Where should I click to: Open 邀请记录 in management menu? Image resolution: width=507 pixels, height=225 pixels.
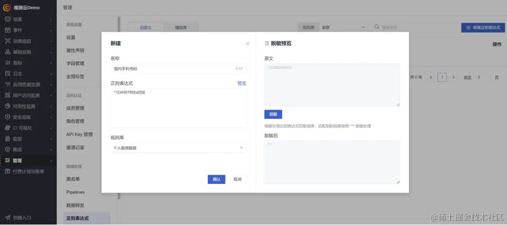(75, 148)
